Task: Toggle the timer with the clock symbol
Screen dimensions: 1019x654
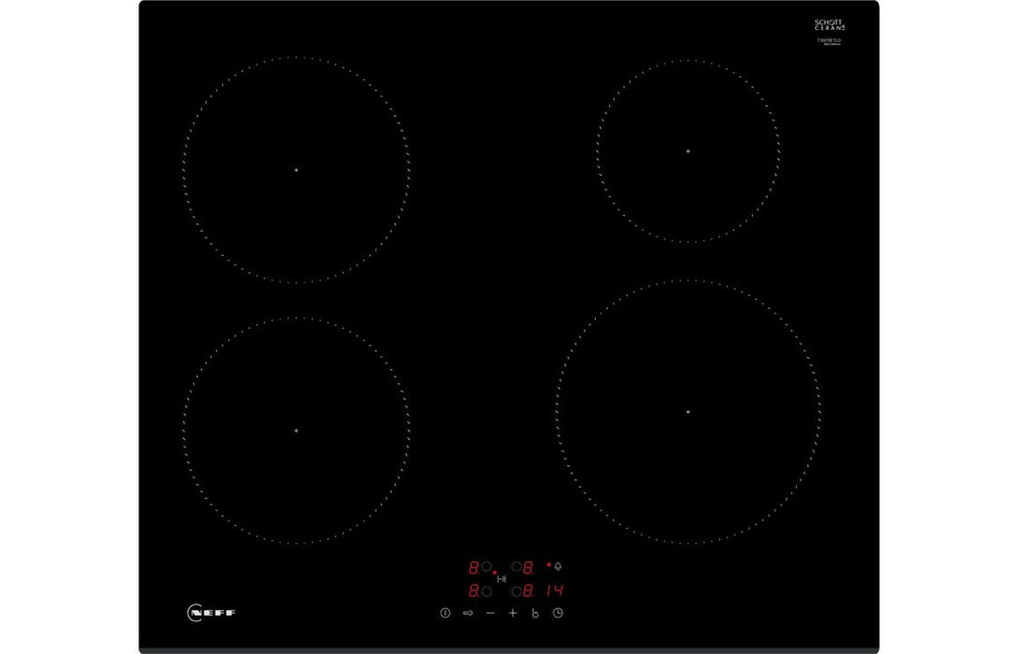Action: tap(558, 613)
